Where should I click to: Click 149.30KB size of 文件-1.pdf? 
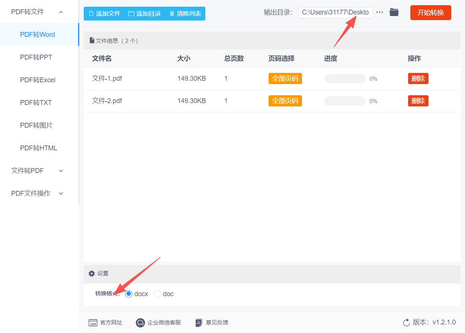point(192,79)
